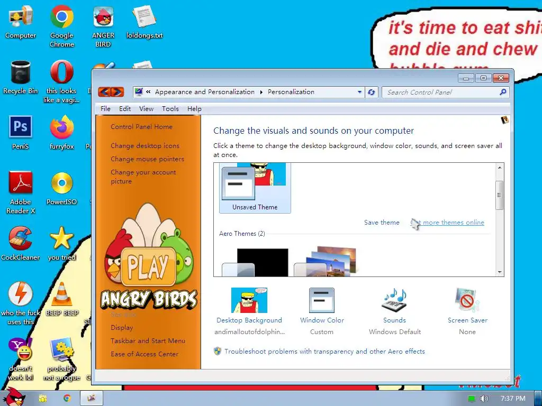Open the Help menu
The image size is (542, 406).
(x=194, y=109)
